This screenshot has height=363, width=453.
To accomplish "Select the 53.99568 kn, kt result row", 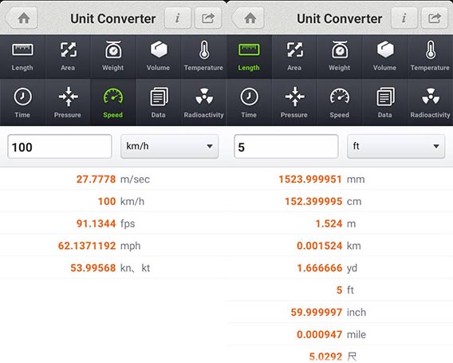I will point(113,268).
